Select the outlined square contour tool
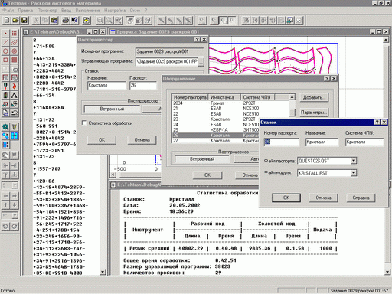The width and height of the screenshot is (392, 294). coord(5,60)
